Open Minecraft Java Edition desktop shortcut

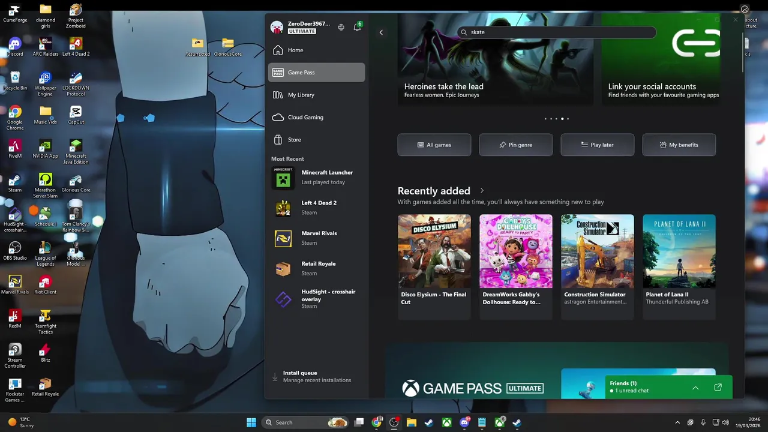[x=76, y=152]
